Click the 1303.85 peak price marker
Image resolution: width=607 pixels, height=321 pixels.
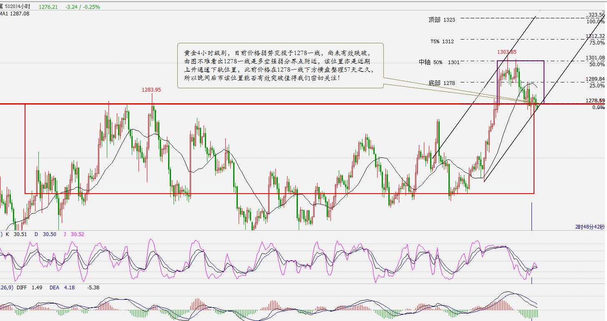(507, 52)
